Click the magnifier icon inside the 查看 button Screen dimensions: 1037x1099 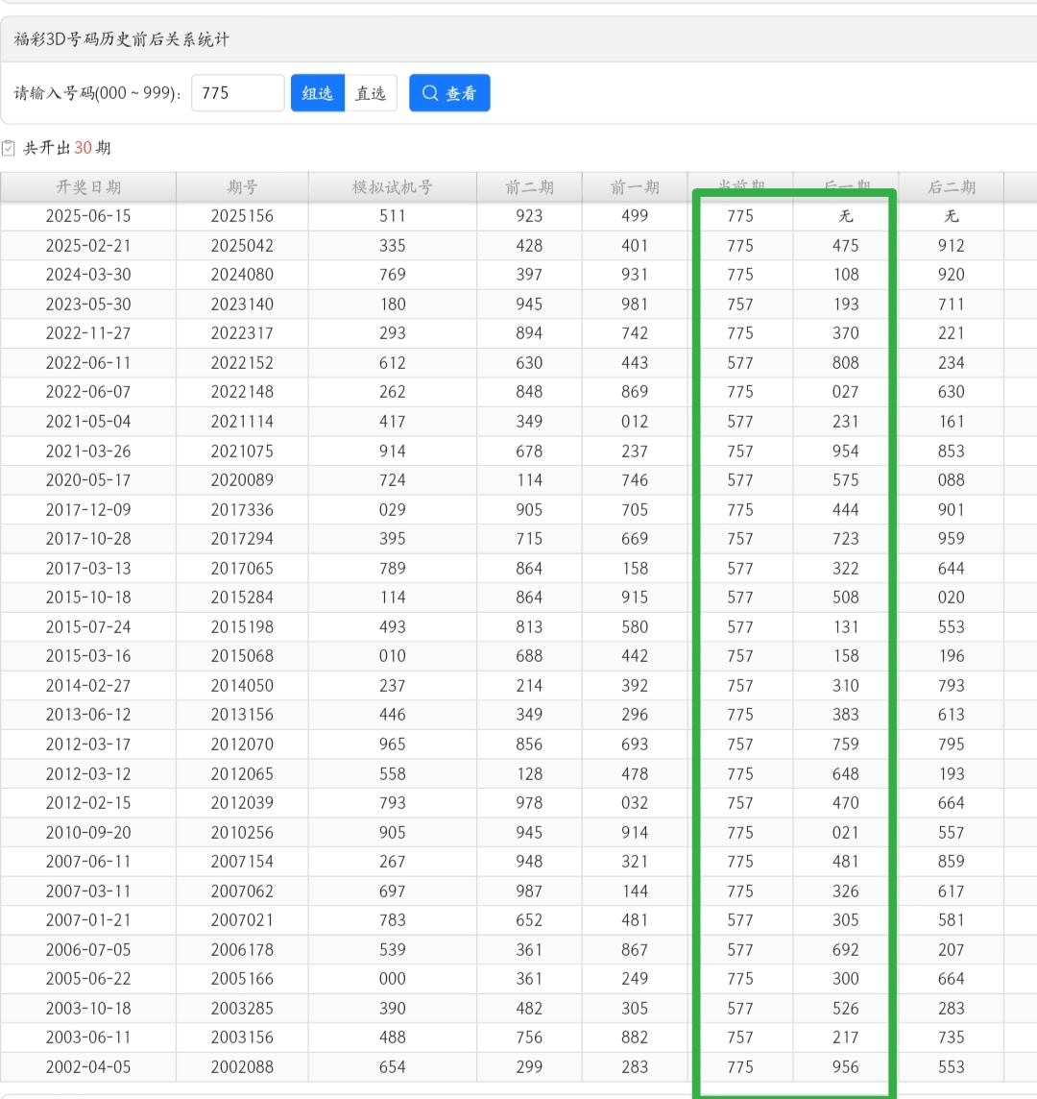click(x=430, y=93)
